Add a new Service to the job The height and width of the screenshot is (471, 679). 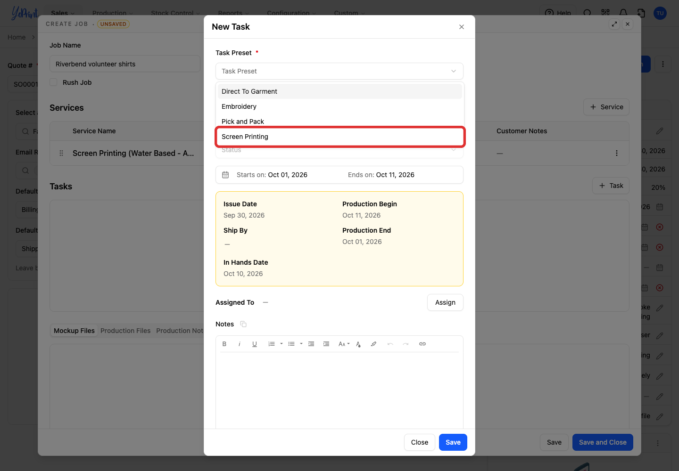pyautogui.click(x=606, y=107)
